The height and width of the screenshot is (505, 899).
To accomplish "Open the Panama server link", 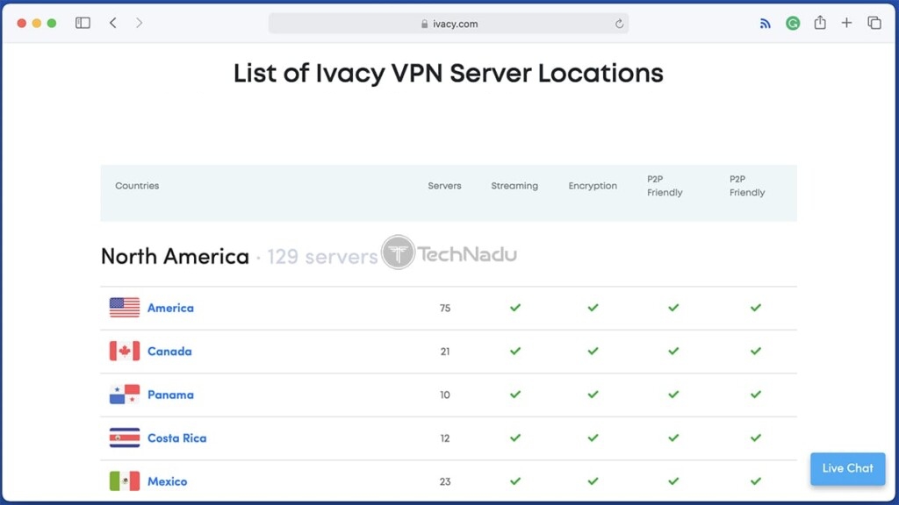I will (170, 395).
